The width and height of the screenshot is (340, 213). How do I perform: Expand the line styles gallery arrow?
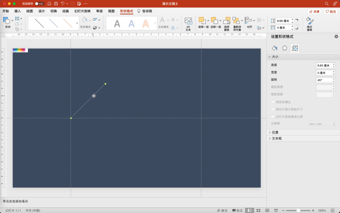pos(77,23)
